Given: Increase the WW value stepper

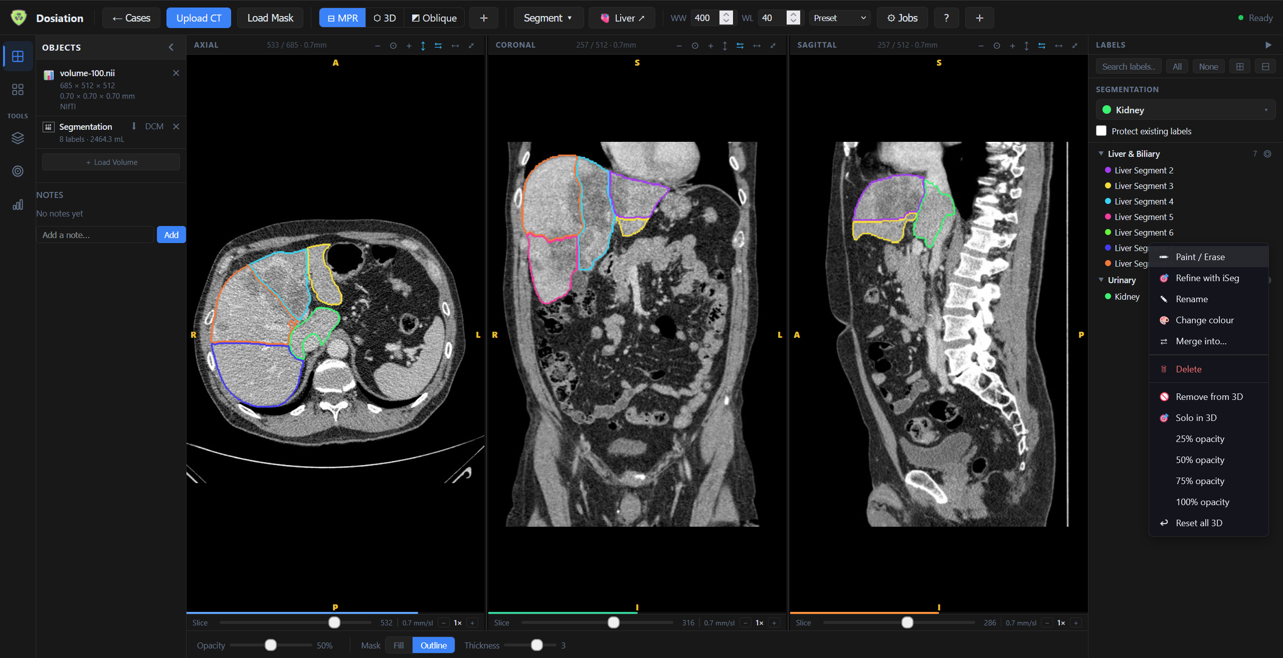Looking at the screenshot, I should (x=725, y=15).
